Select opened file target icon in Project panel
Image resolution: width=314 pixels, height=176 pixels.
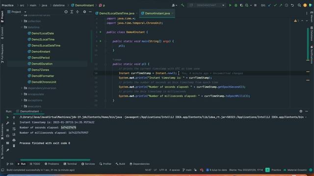(x=66, y=12)
